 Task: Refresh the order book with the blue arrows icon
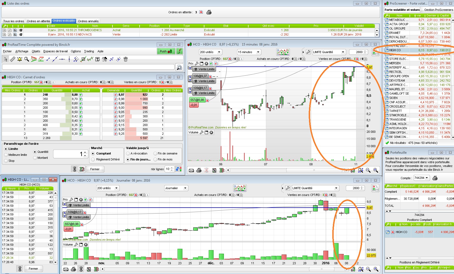pyautogui.click(x=179, y=169)
